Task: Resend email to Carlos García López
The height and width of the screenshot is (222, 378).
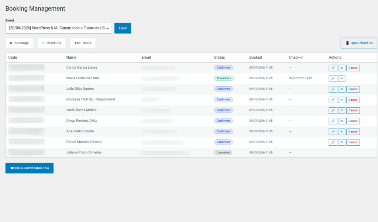Action: [341, 68]
